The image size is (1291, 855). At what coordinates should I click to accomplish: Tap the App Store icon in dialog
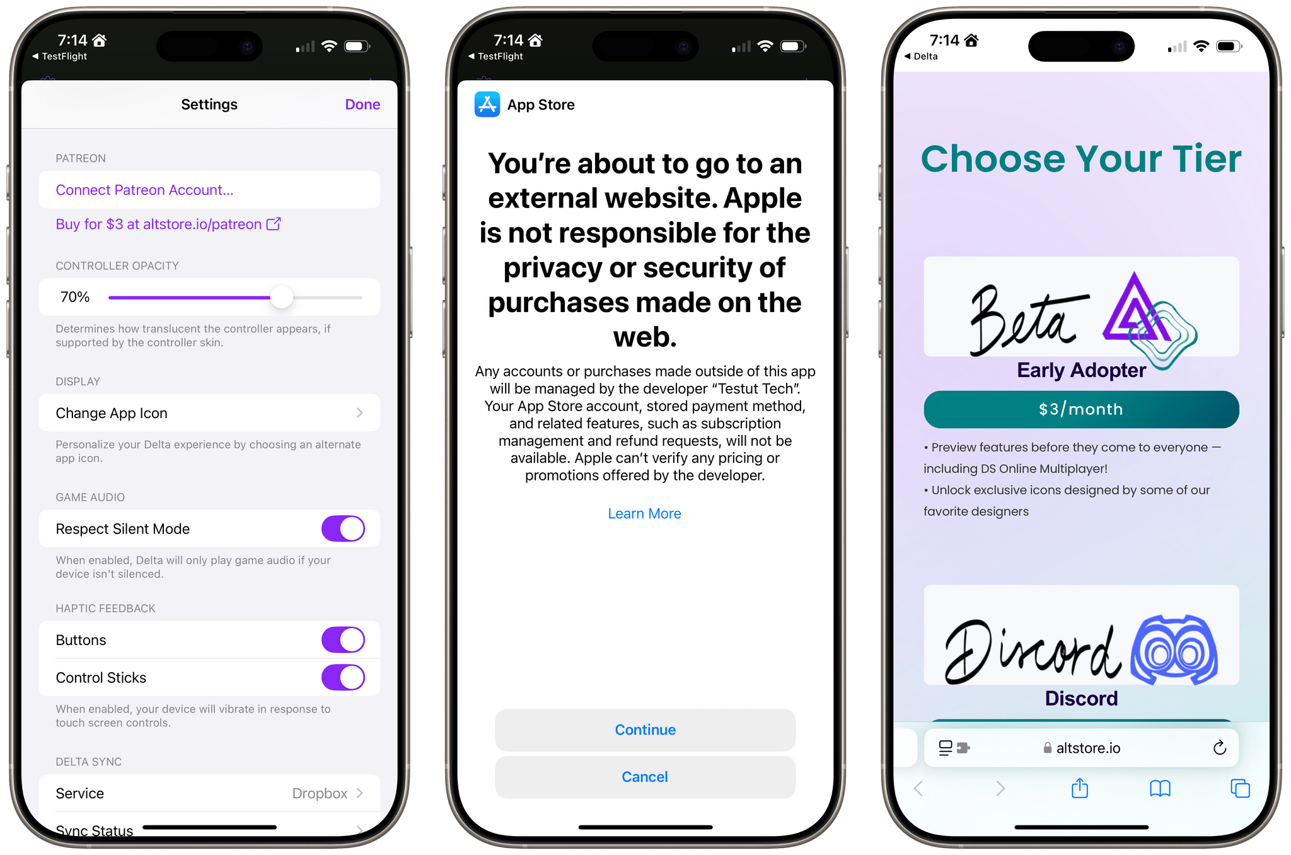pyautogui.click(x=485, y=105)
